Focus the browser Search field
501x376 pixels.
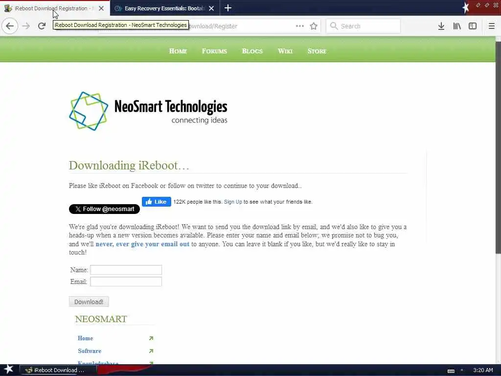pyautogui.click(x=364, y=26)
